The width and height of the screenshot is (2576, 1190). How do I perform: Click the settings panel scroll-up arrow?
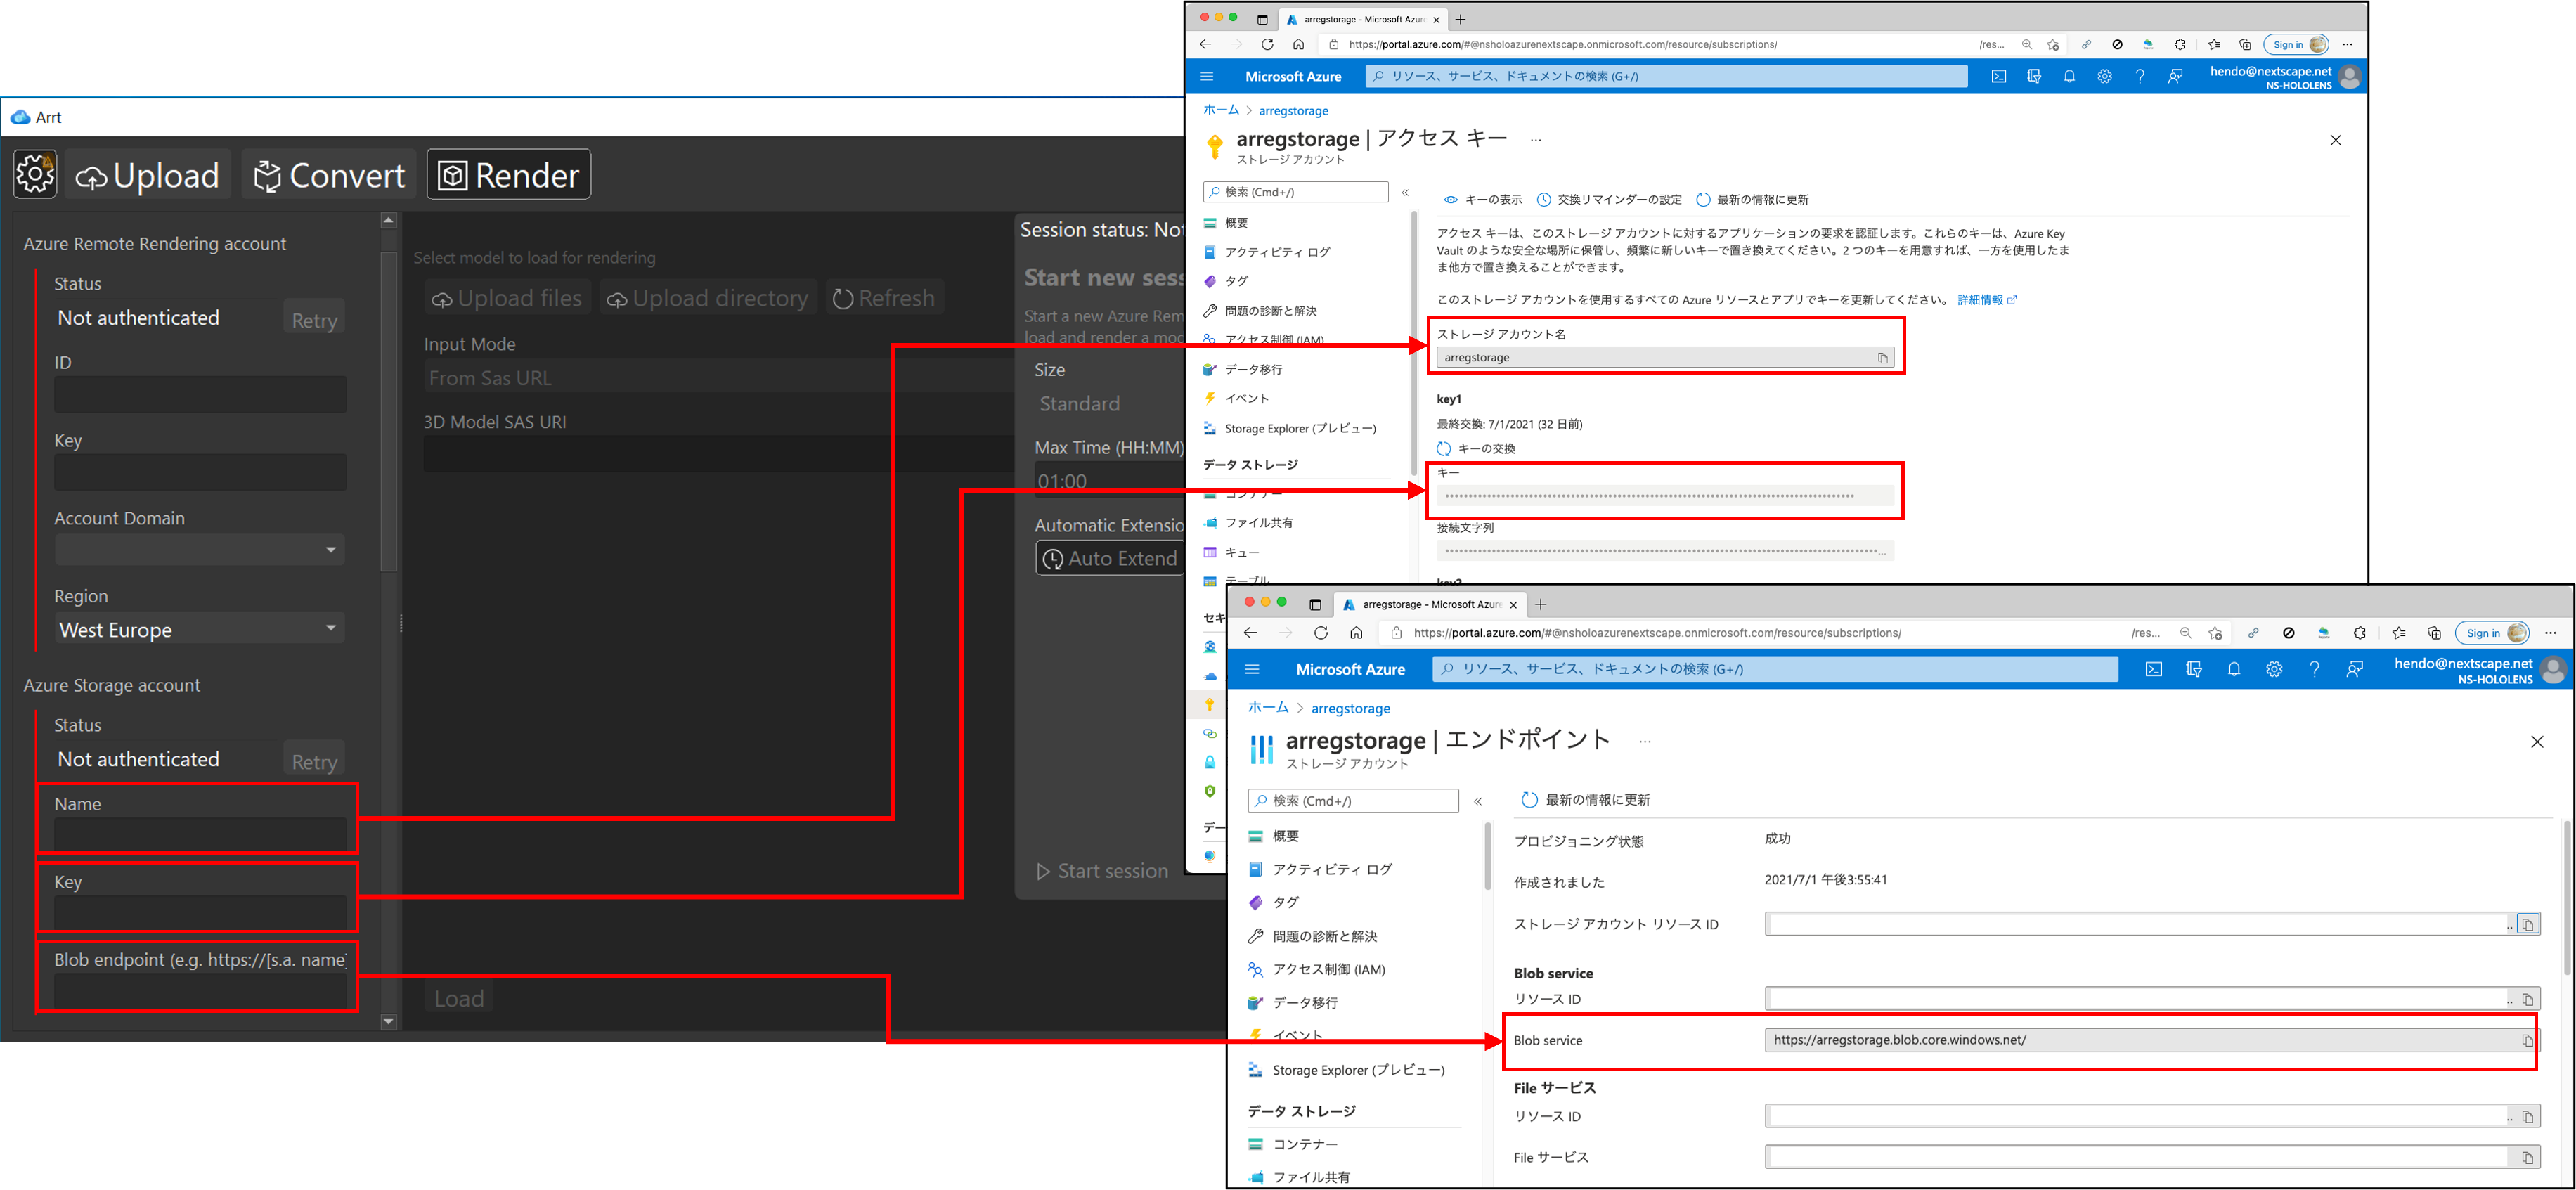pos(389,221)
